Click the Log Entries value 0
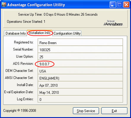The image size is (131, 118). coord(80,99)
